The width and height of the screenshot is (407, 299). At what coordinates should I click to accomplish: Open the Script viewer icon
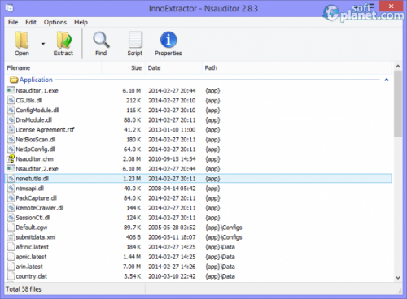click(135, 40)
